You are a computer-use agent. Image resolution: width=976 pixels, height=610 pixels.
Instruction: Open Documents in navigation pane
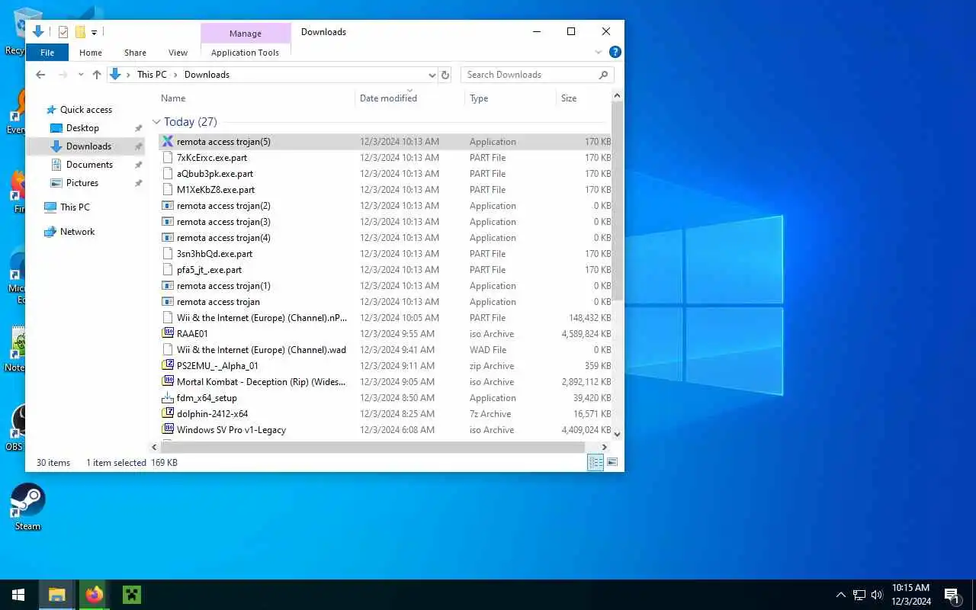point(89,165)
